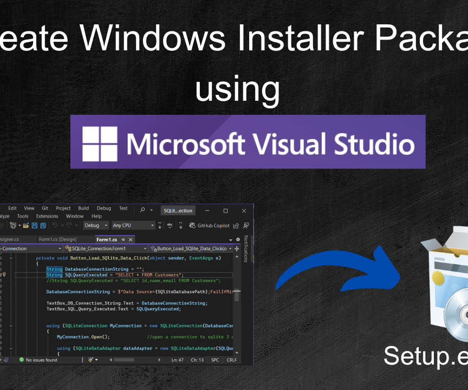The image size is (468, 390).
Task: Click the No issues found indicator
Action: pos(38,360)
